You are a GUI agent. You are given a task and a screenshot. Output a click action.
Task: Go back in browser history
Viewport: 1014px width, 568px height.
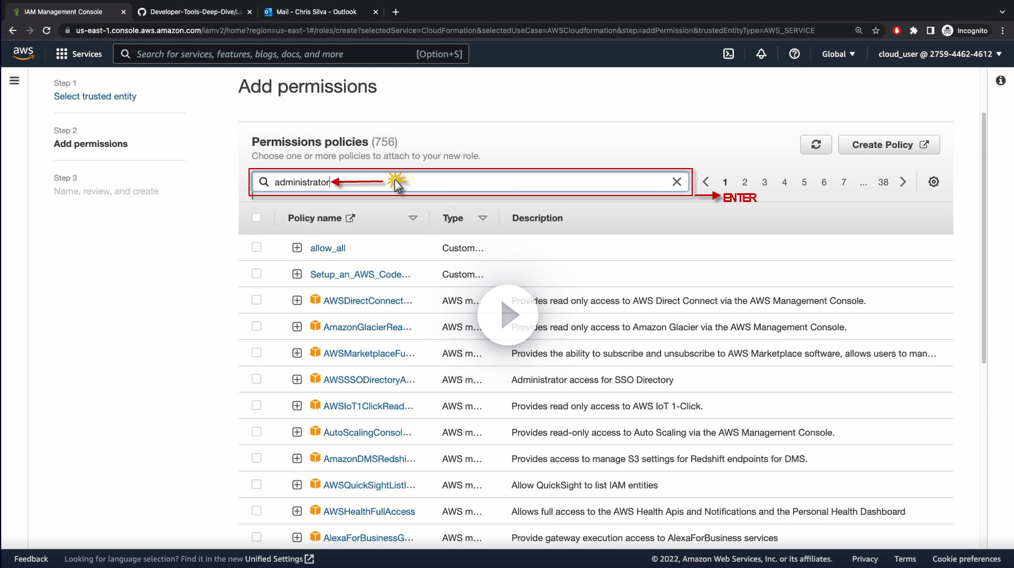click(x=13, y=30)
